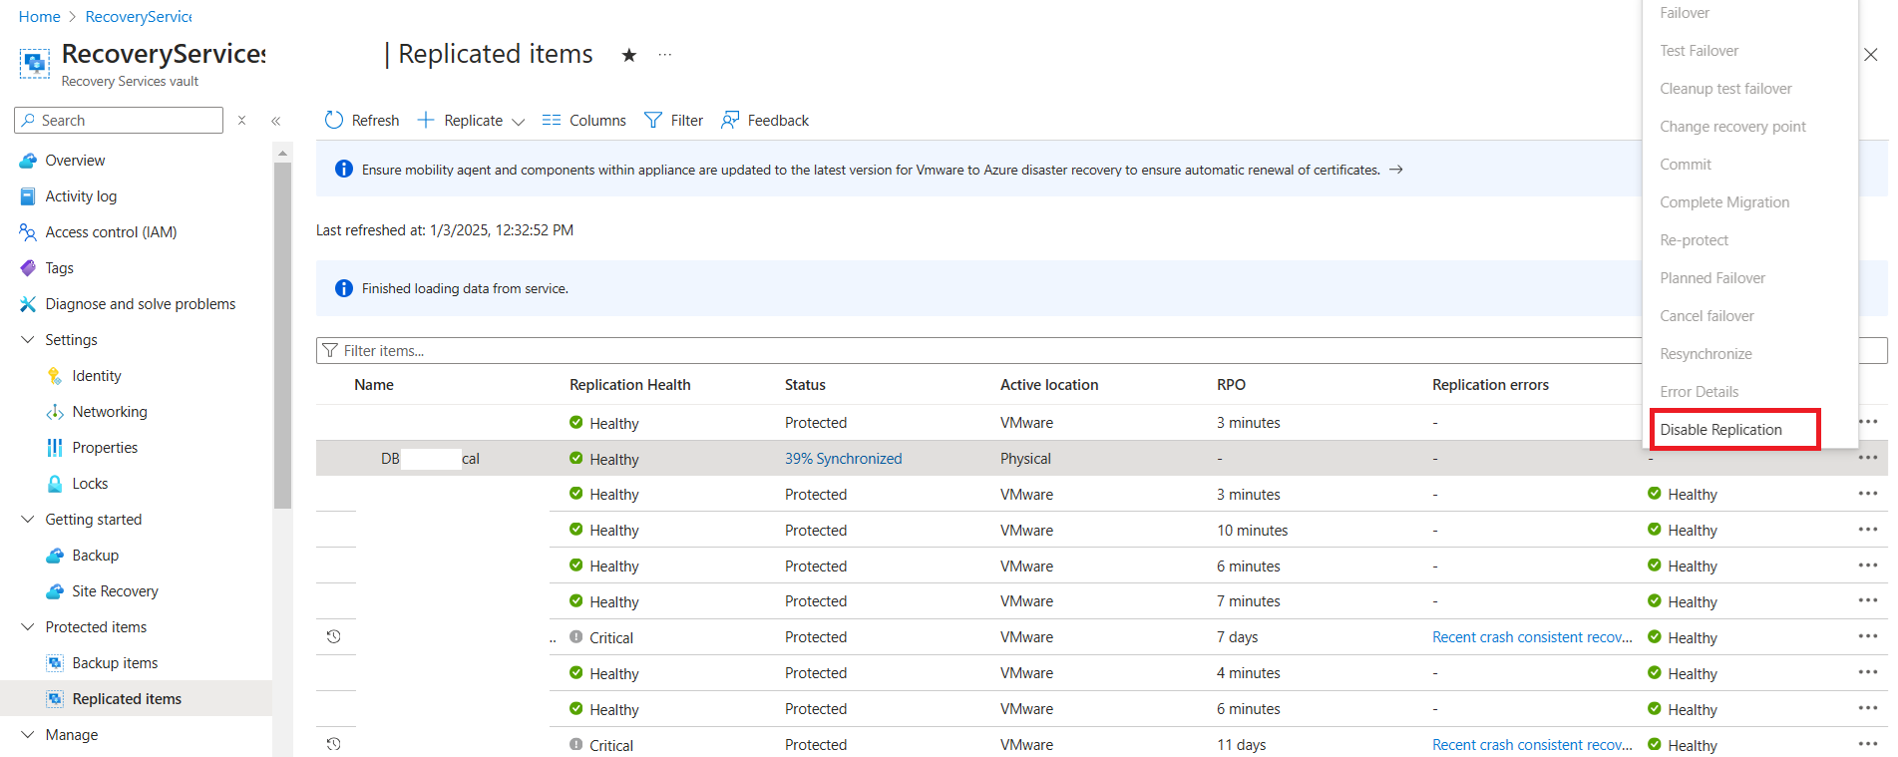1898x757 pixels.
Task: Close the Replicated items blade
Action: [1871, 55]
